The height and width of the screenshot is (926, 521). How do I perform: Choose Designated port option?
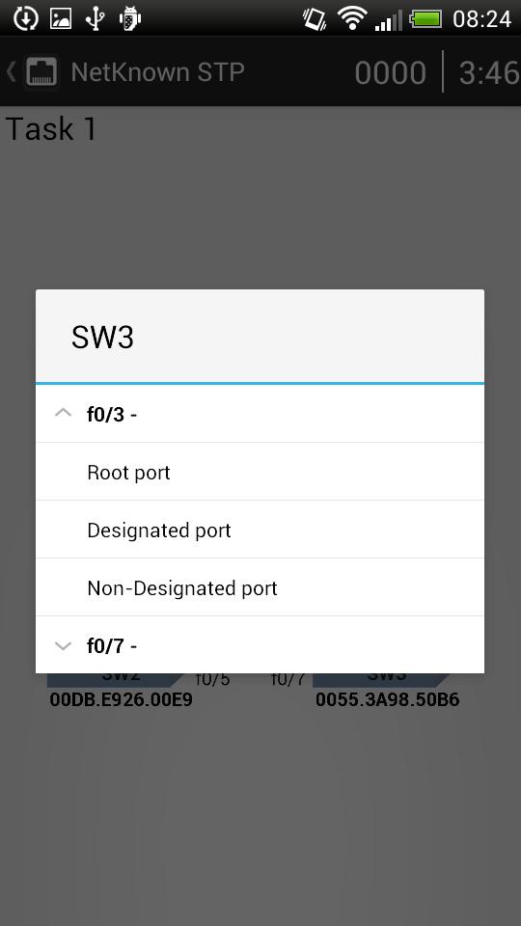click(x=260, y=530)
